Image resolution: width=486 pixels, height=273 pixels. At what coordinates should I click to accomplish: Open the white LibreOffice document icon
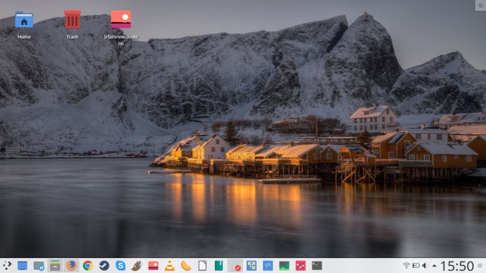pos(202,266)
